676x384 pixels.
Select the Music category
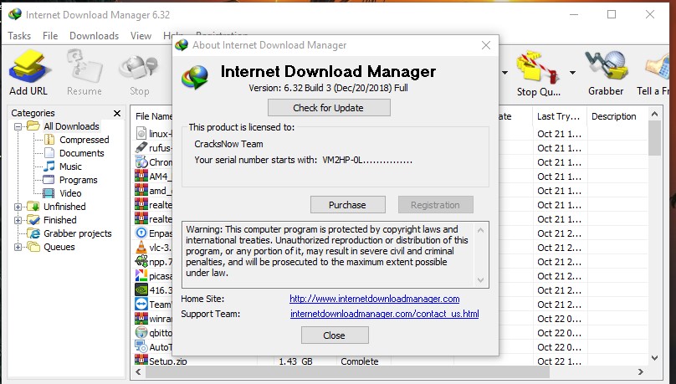[70, 166]
